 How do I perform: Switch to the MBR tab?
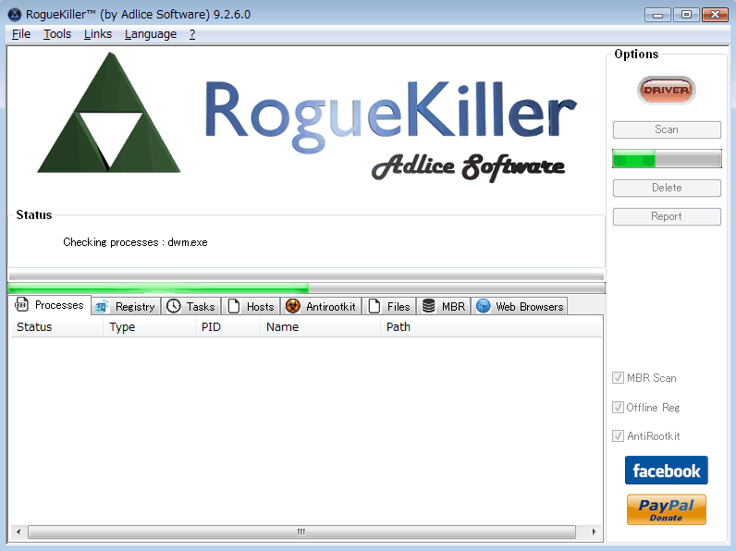[444, 307]
